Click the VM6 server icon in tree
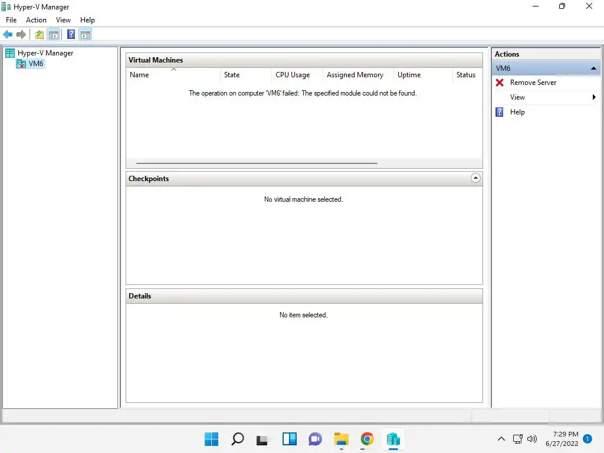Image resolution: width=604 pixels, height=453 pixels. pos(21,64)
